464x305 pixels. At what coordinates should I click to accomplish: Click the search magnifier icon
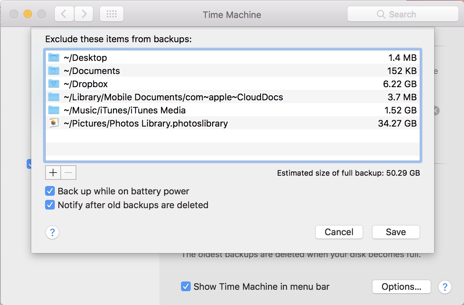pyautogui.click(x=381, y=14)
